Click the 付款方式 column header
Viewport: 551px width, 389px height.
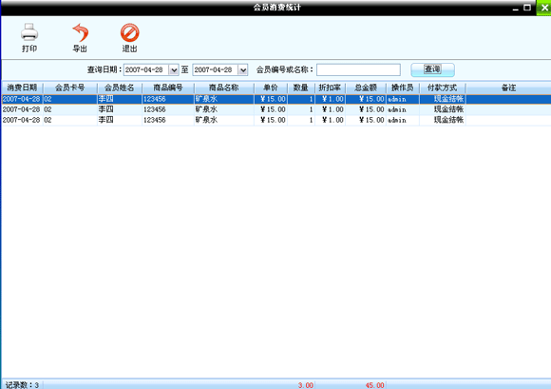pos(442,88)
